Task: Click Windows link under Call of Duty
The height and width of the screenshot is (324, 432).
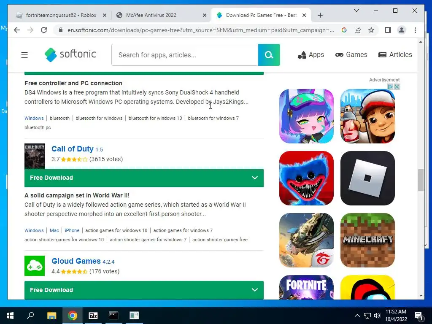Action: (x=34, y=230)
